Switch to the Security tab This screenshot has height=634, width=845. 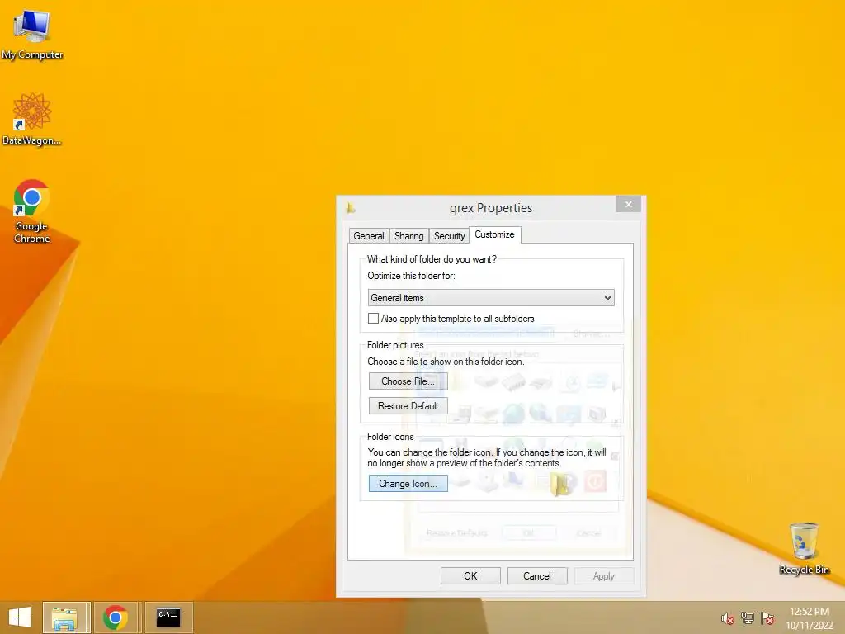tap(450, 236)
